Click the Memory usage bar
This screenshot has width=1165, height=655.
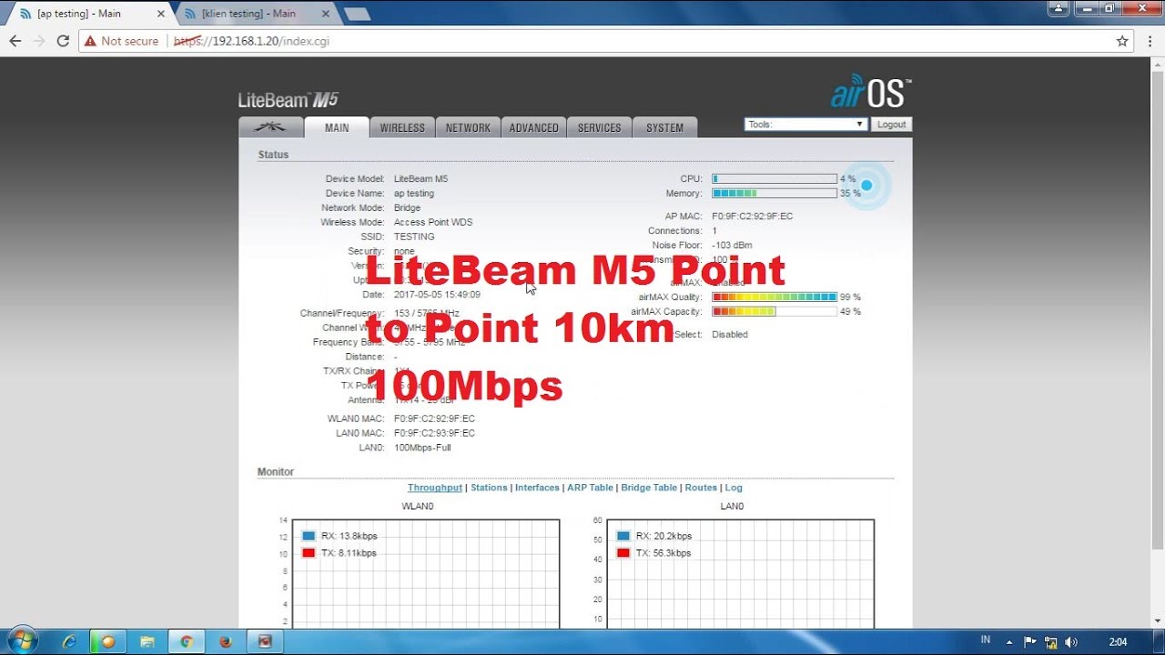(775, 193)
